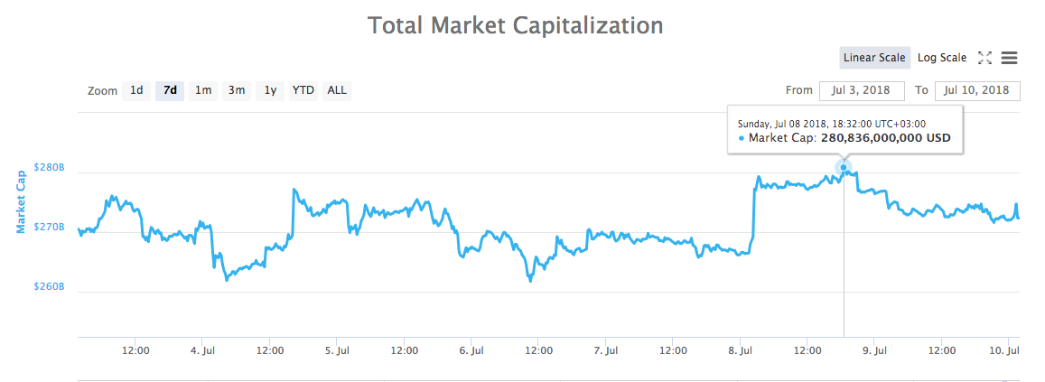Screen dimensions: 1045x382
Task: Select YTD zoom range
Action: pos(303,90)
